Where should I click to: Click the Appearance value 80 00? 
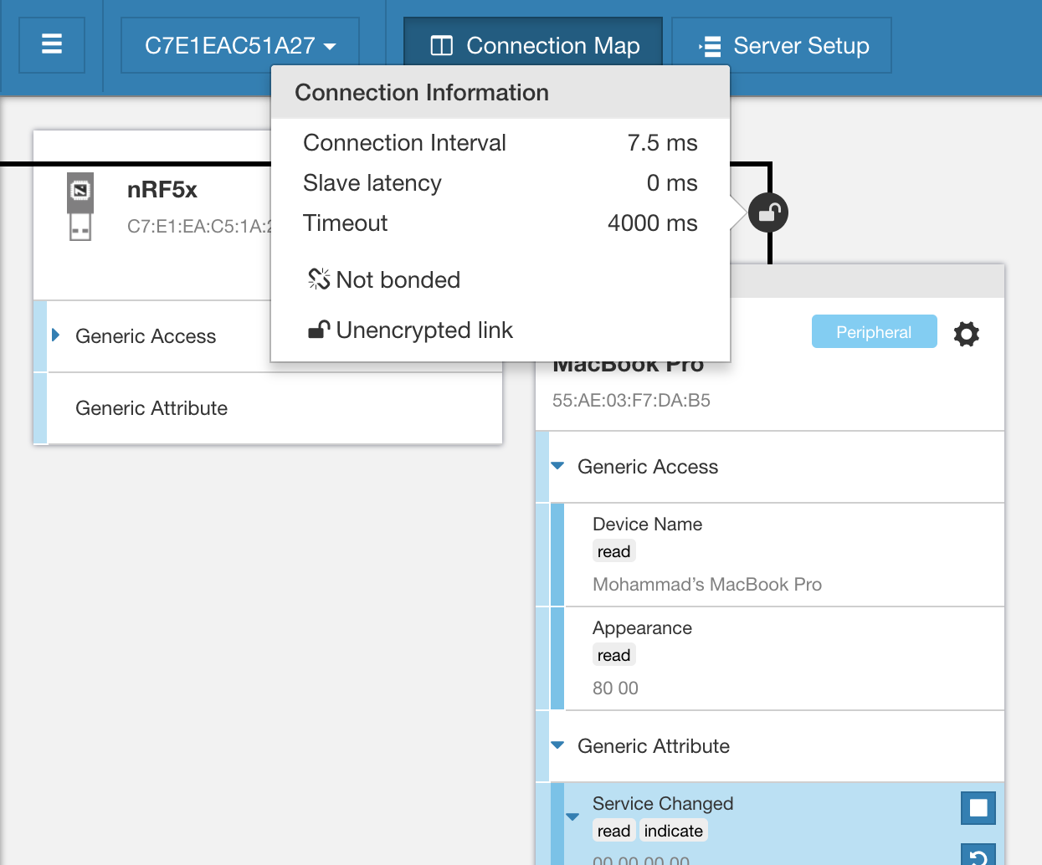coord(615,688)
